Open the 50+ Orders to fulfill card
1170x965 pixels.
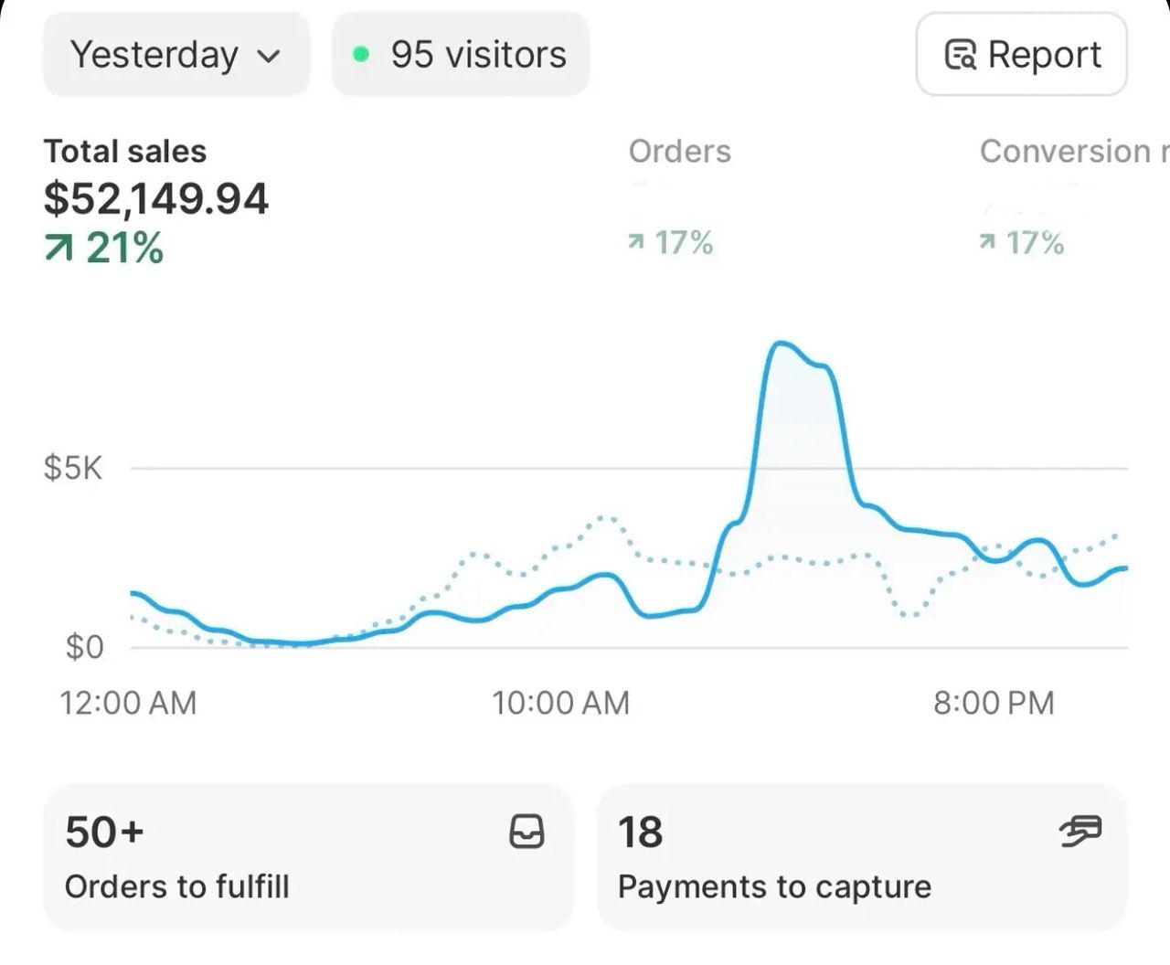(308, 857)
